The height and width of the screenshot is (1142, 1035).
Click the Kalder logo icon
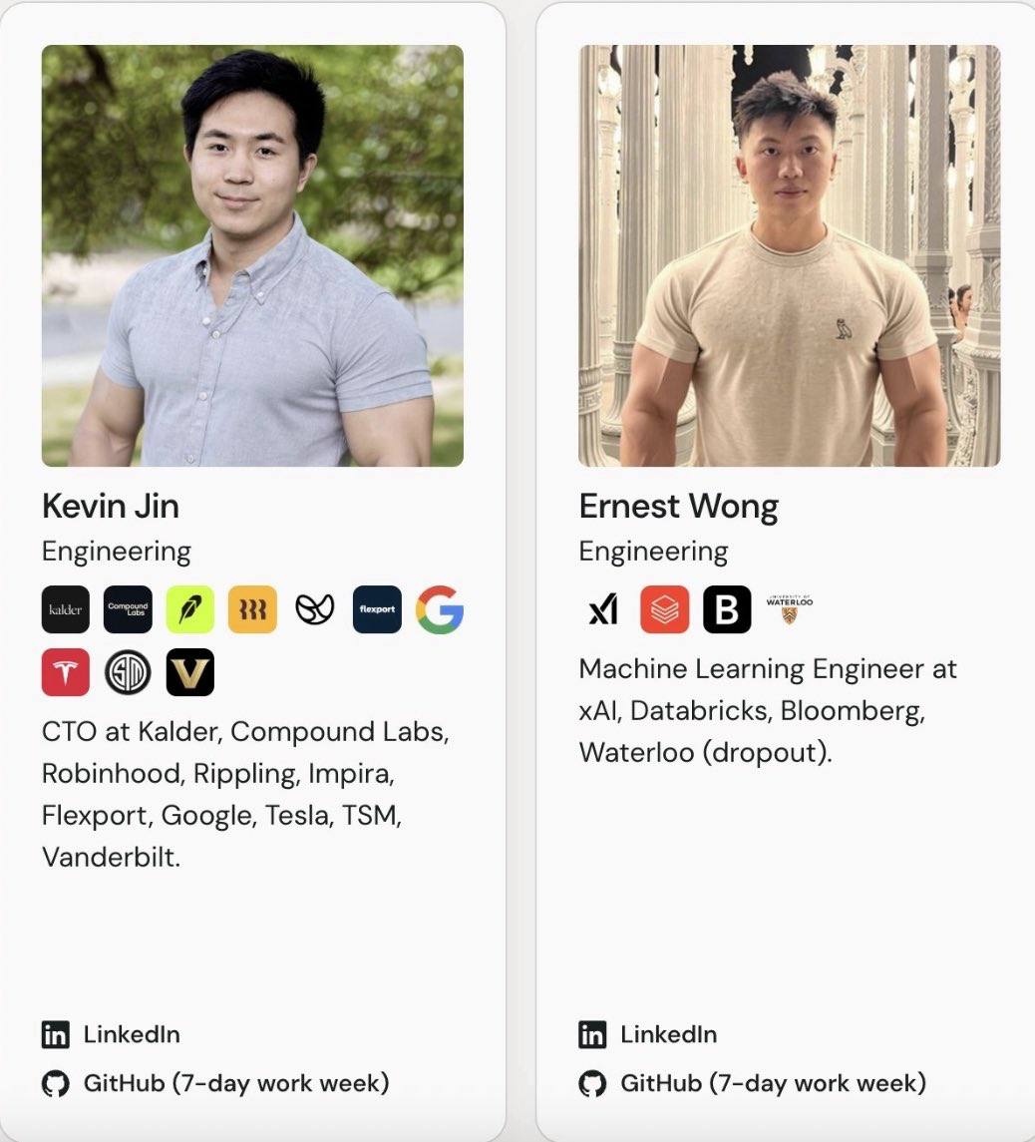point(66,609)
